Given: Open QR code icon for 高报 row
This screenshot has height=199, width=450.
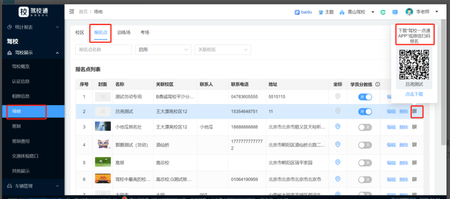Looking at the screenshot, I should [x=414, y=162].
